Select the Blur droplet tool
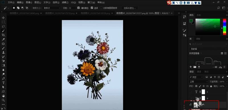This screenshot has width=228, height=110. pyautogui.click(x=3, y=70)
